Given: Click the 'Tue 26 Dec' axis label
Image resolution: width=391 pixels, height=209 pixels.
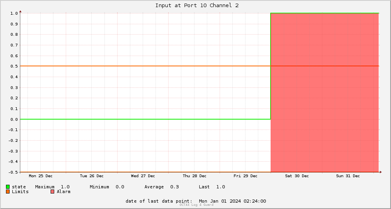Looking at the screenshot, I should (x=92, y=176).
